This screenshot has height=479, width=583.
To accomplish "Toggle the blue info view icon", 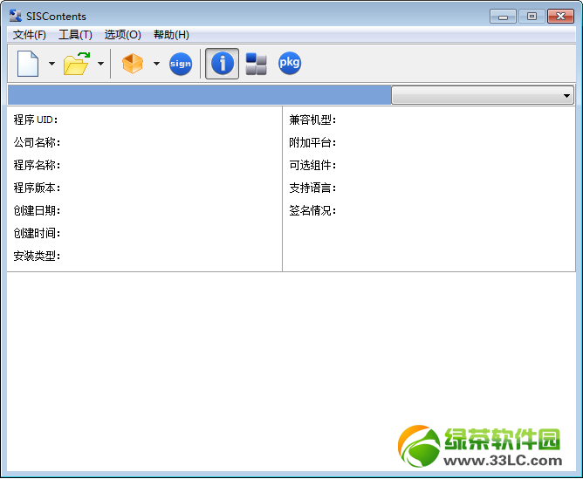I will (223, 64).
